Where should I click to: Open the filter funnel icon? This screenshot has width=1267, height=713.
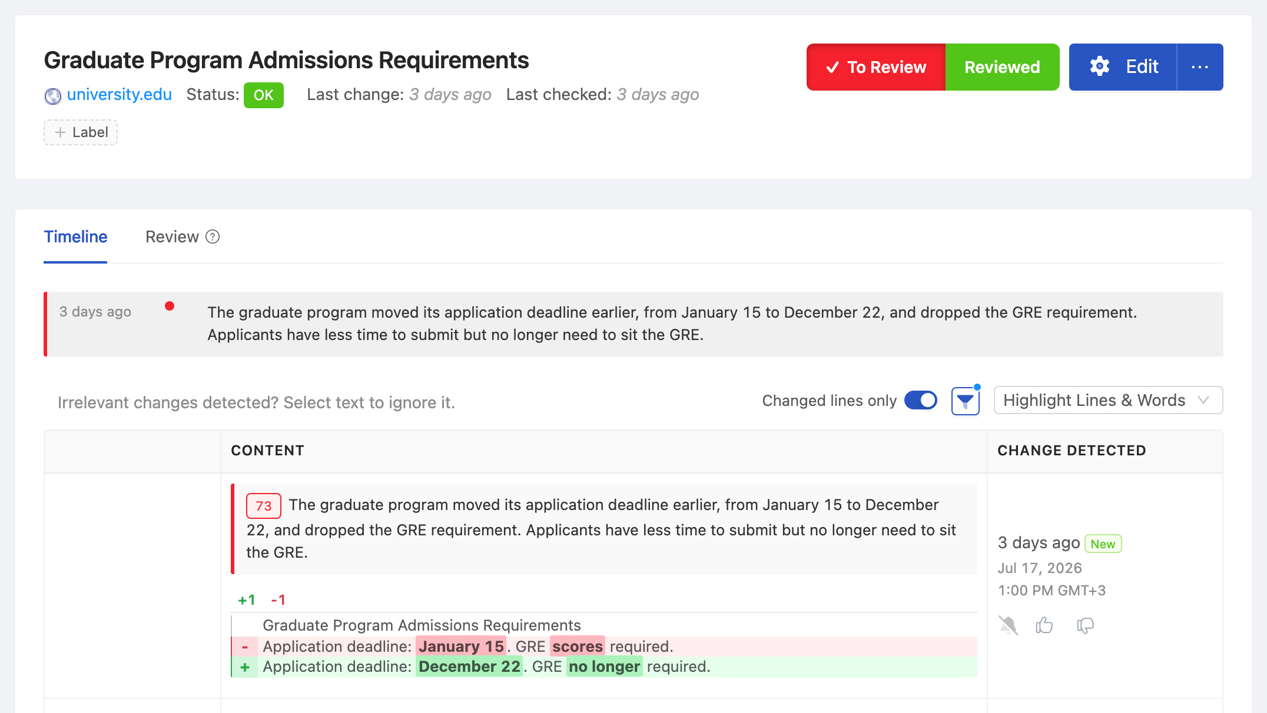tap(966, 401)
